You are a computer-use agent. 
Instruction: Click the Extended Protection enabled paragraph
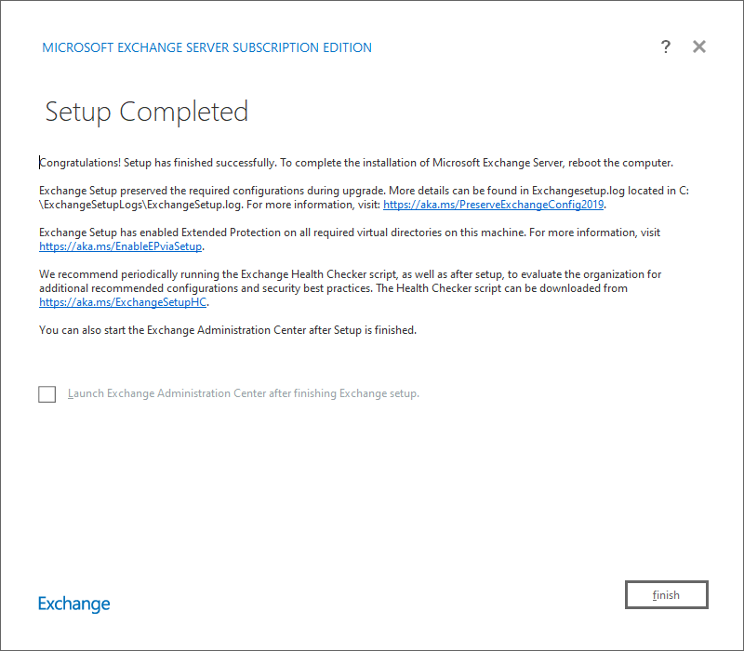click(x=350, y=239)
